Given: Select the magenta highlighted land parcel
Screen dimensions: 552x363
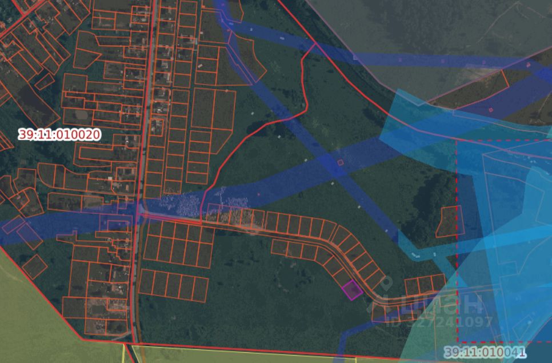Looking at the screenshot, I should pos(352,290).
